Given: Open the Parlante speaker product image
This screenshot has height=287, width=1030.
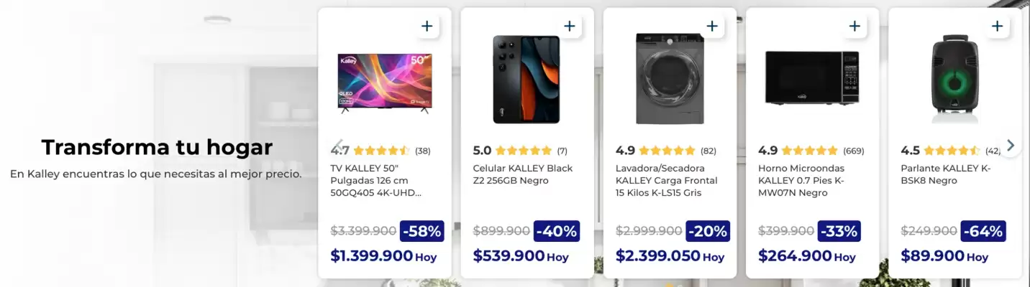Looking at the screenshot, I should coord(955,79).
